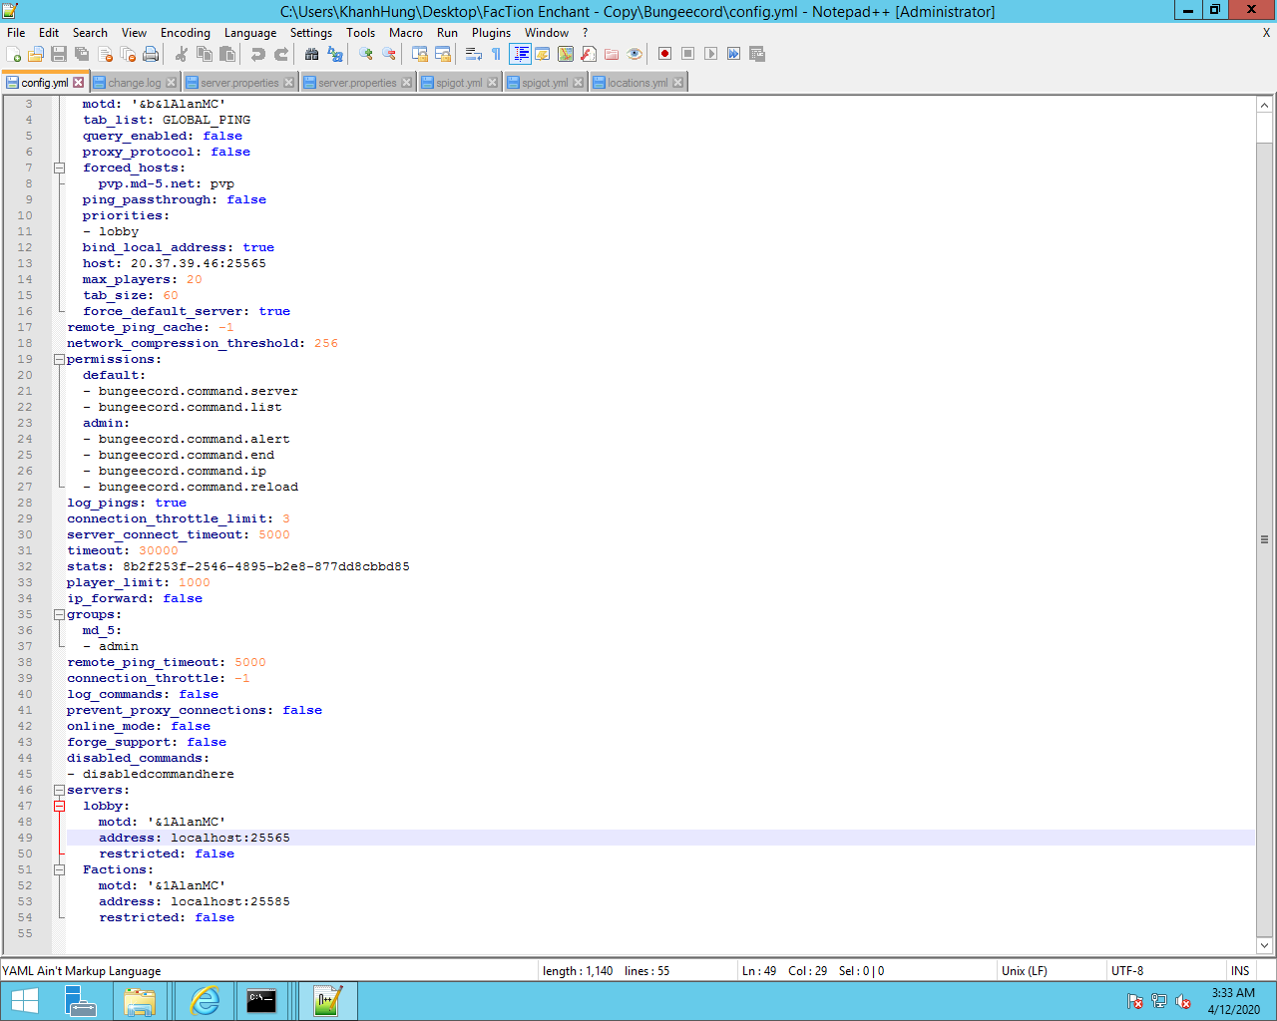Click the Print icon in toolbar

(x=151, y=54)
